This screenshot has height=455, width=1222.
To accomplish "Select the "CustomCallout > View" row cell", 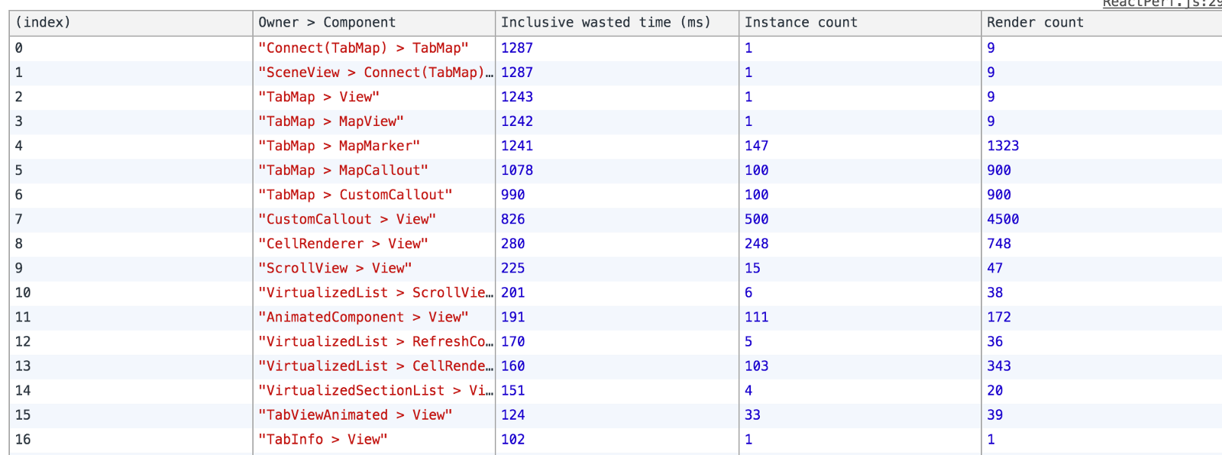I will coord(348,219).
